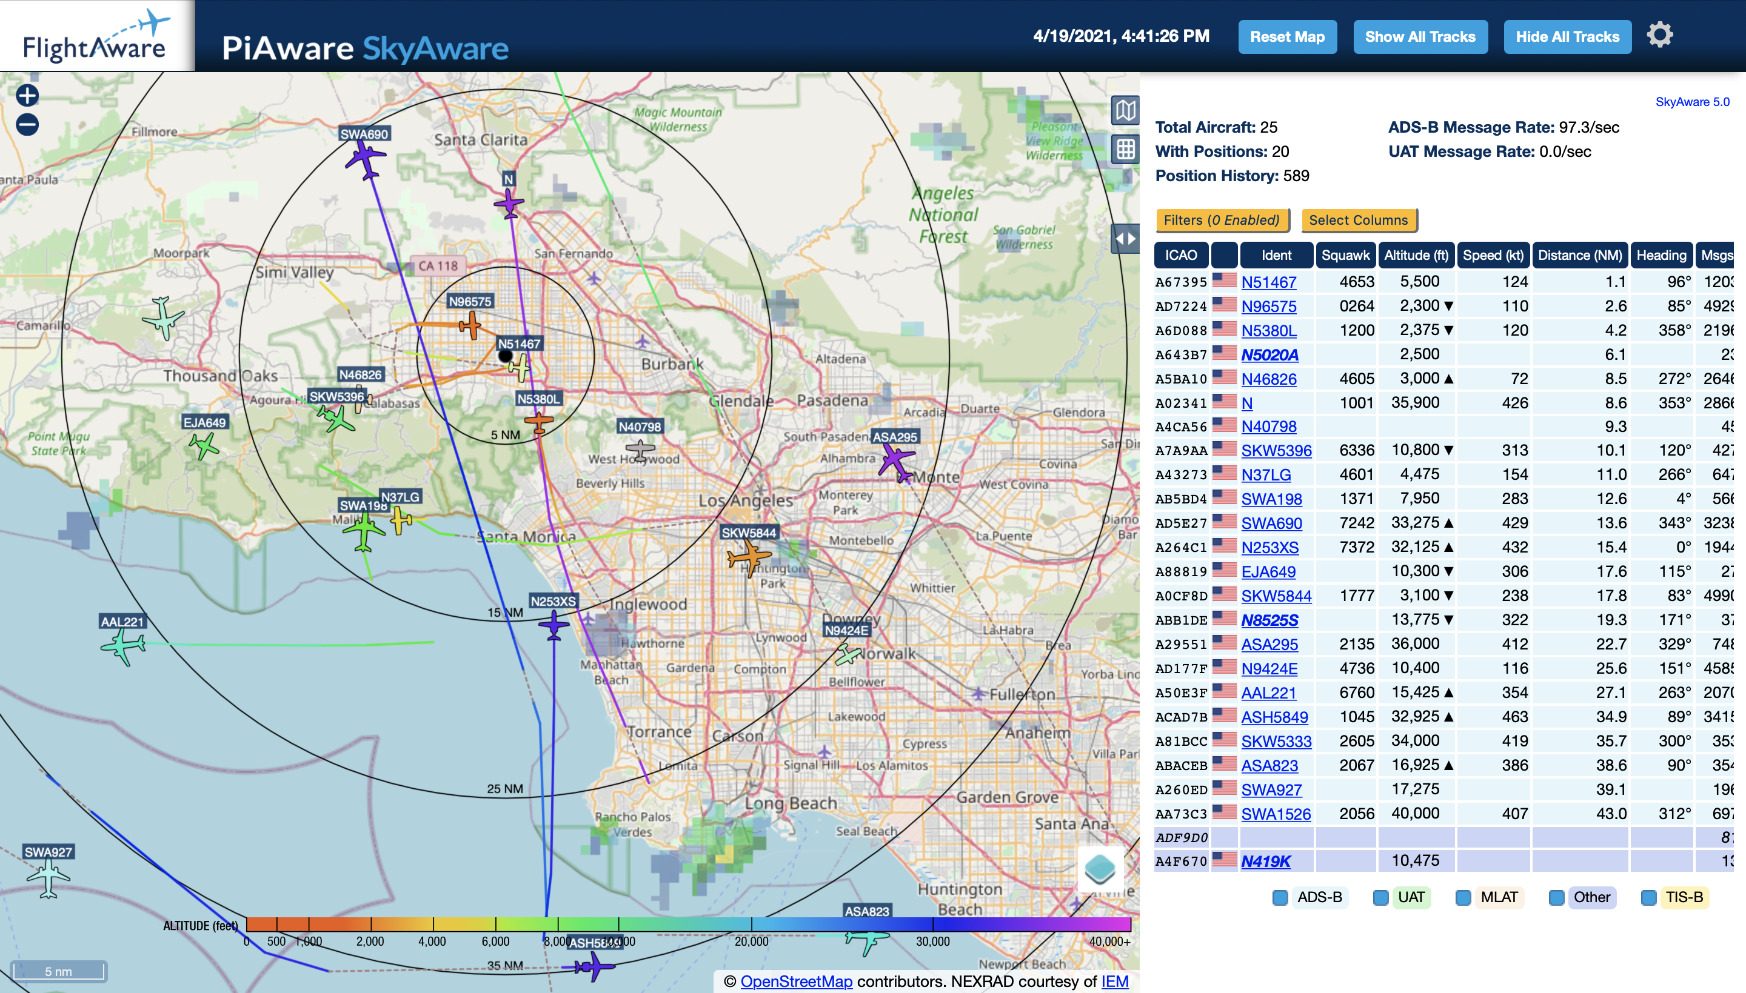Click Show All Tracks button

[1420, 37]
